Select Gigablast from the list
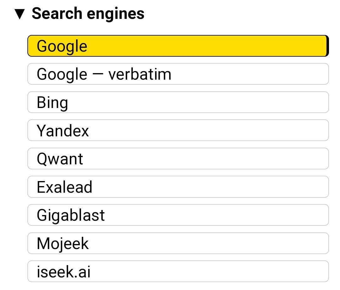This screenshot has height=290, width=340. 178,215
